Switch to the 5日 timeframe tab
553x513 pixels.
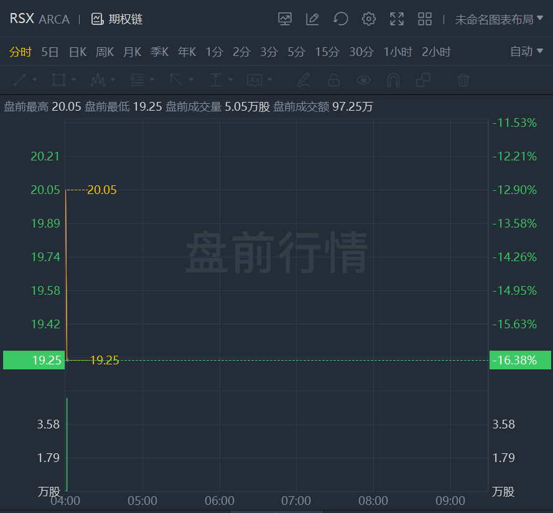(x=50, y=52)
